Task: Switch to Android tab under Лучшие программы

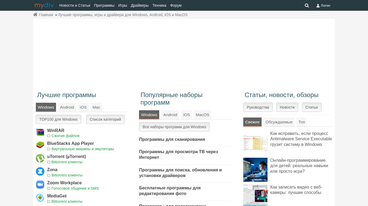Action: coord(67,107)
